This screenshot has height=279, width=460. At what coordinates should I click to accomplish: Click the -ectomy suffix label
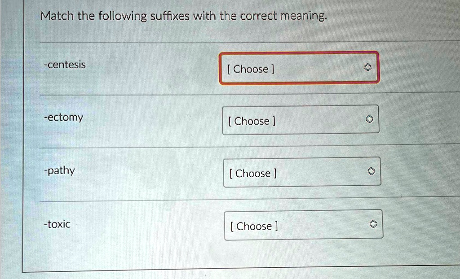pos(63,118)
